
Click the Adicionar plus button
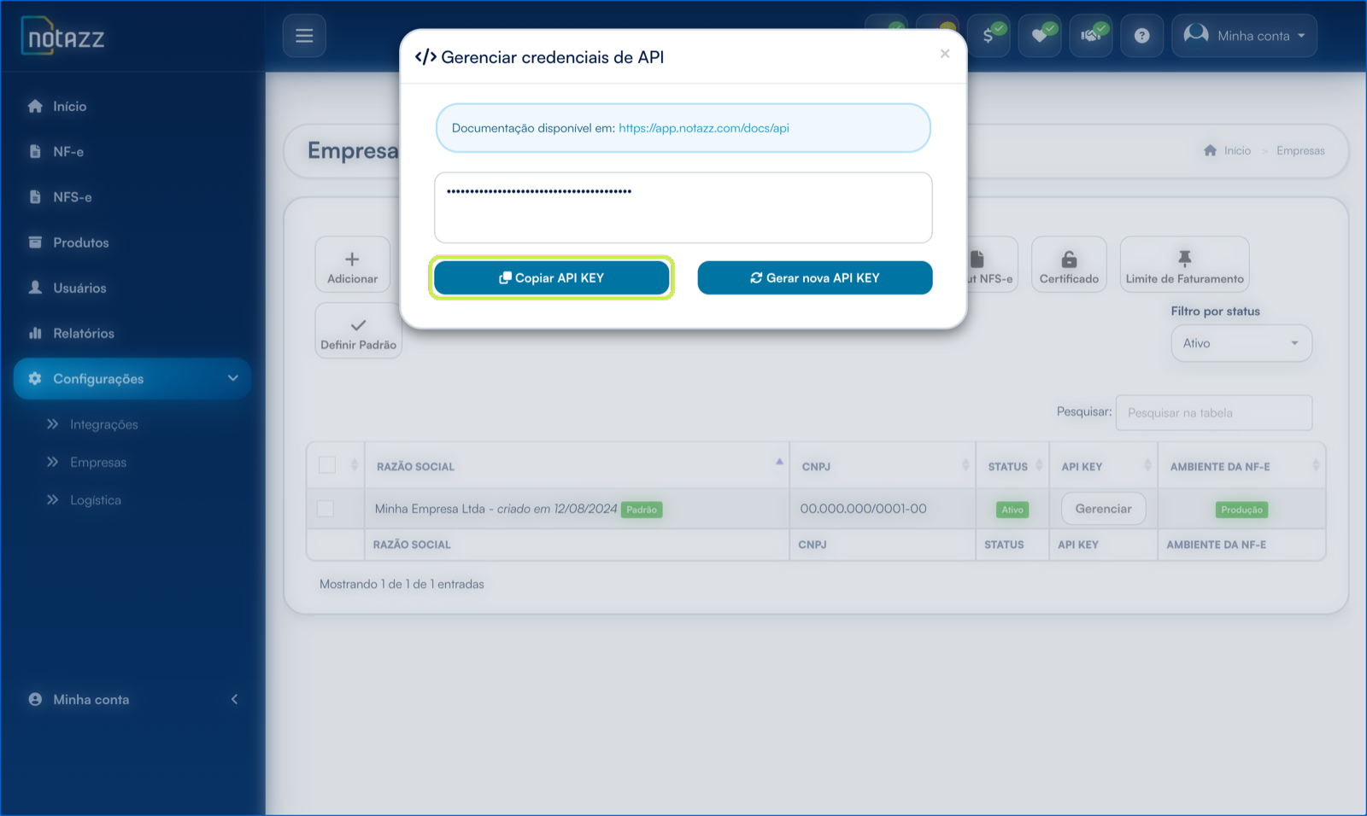tap(352, 265)
